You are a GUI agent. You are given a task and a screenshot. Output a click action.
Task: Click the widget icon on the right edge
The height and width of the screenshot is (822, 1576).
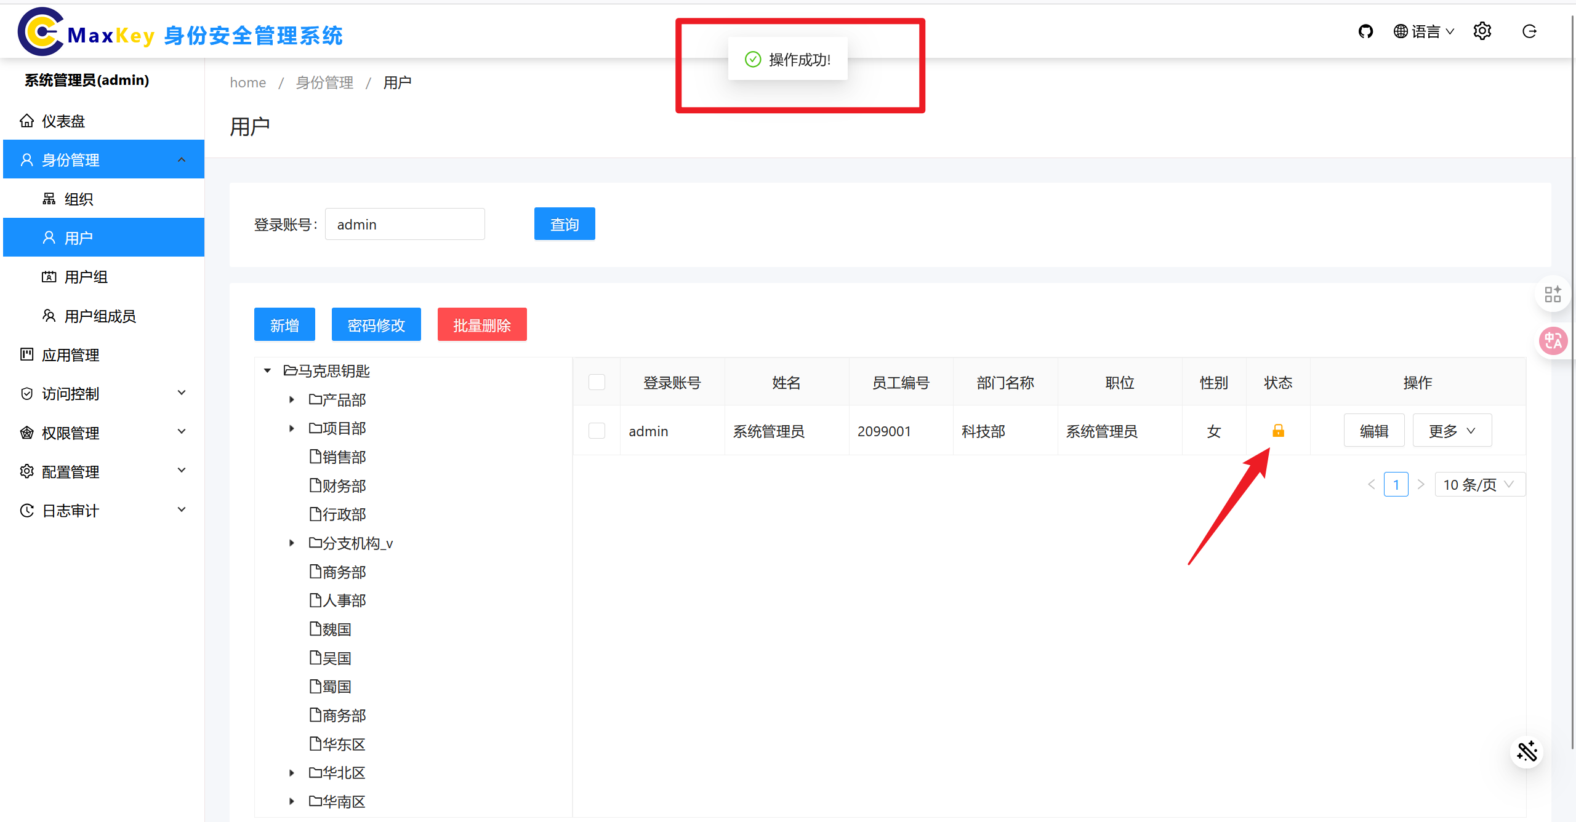(1553, 293)
